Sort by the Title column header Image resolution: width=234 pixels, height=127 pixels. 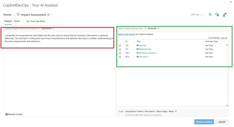pos(169,41)
